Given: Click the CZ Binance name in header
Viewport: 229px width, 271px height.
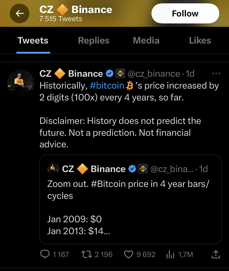Looking at the screenshot, I should coord(76,10).
